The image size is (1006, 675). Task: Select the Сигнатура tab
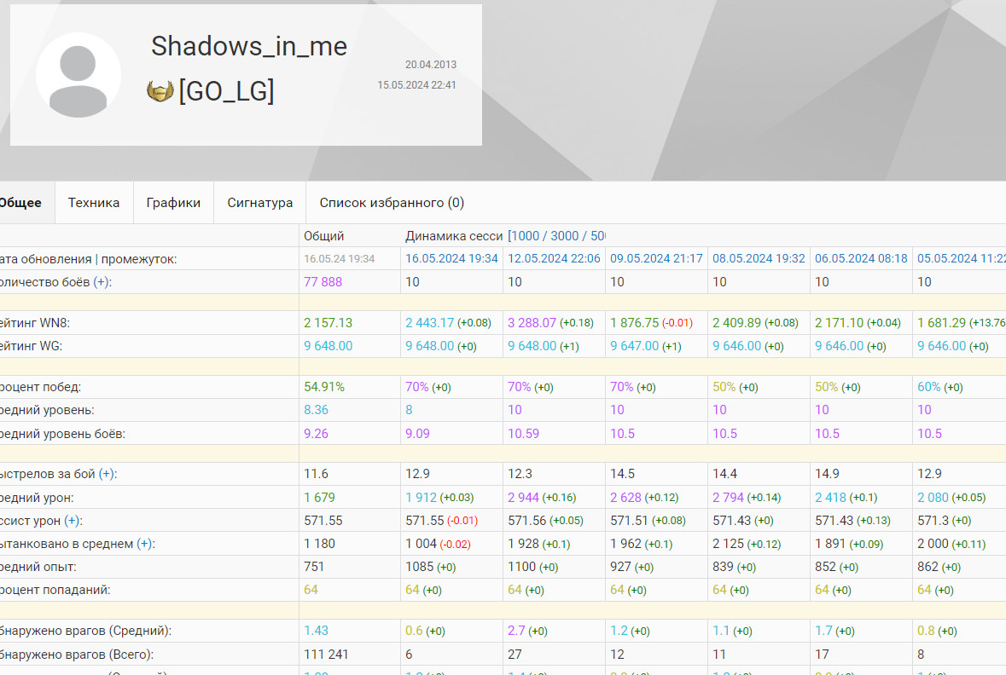[x=259, y=203]
